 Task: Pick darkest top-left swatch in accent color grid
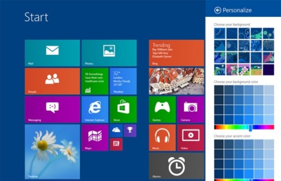(219, 144)
